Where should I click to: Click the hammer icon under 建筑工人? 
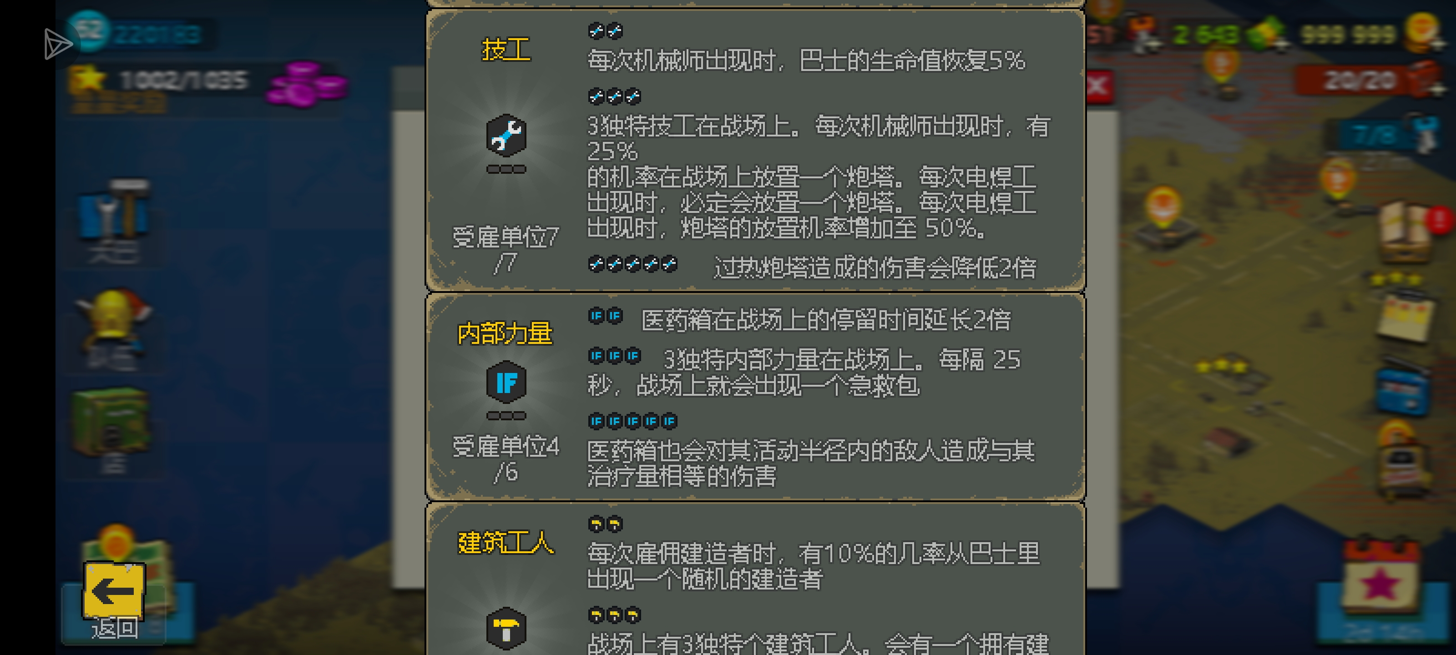(506, 629)
